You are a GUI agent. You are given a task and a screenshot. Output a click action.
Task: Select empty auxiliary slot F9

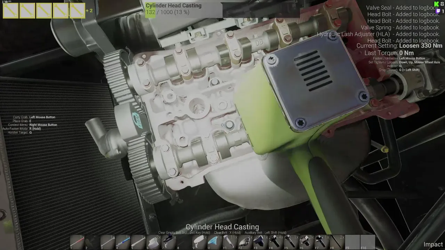point(353,242)
